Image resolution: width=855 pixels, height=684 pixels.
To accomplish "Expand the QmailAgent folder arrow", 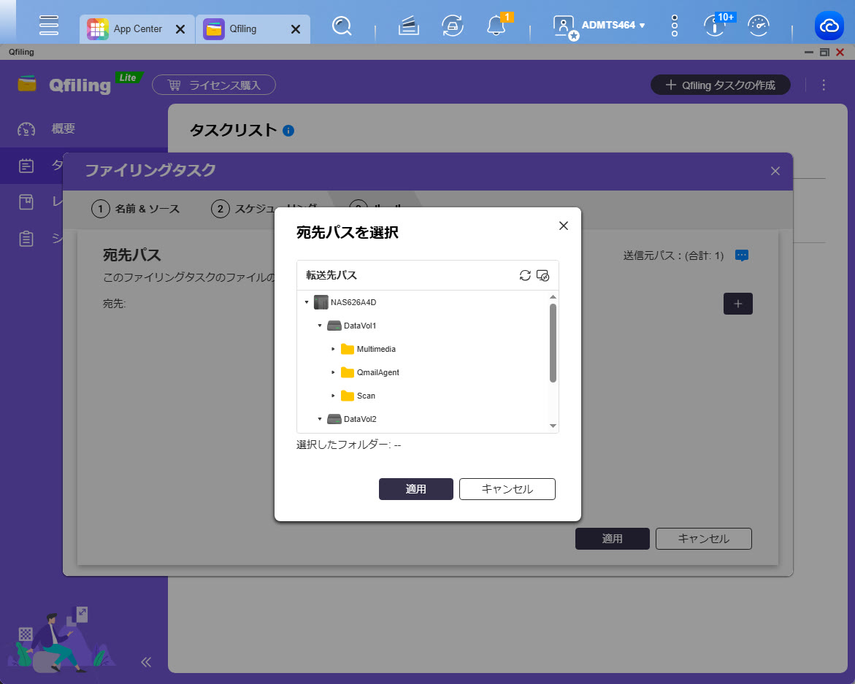I will 333,372.
